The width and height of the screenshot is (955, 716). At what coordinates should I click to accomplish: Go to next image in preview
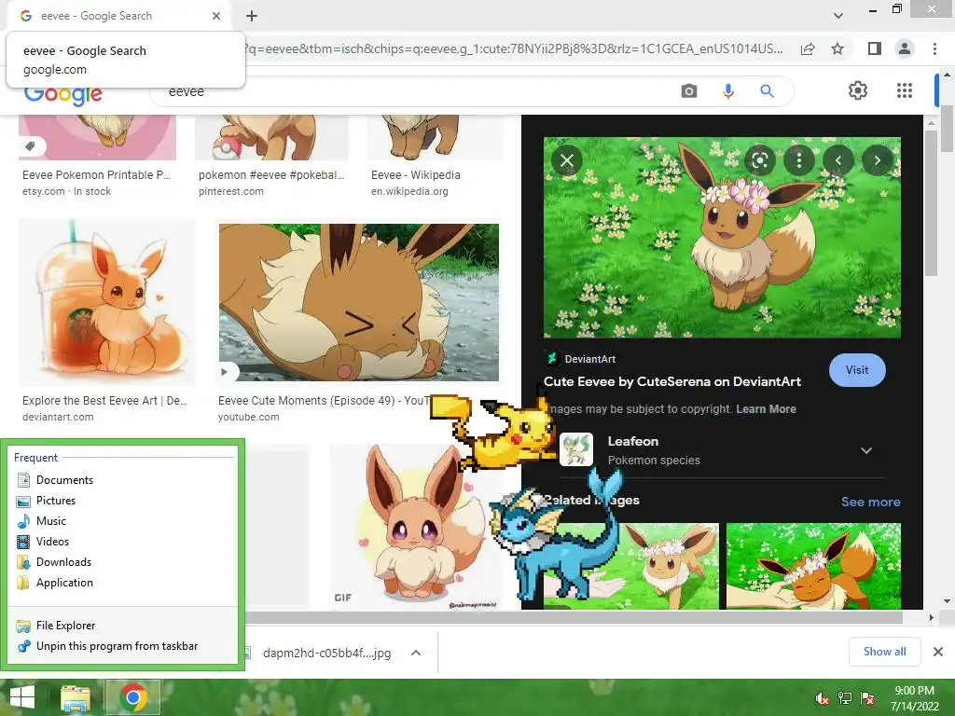(x=877, y=160)
